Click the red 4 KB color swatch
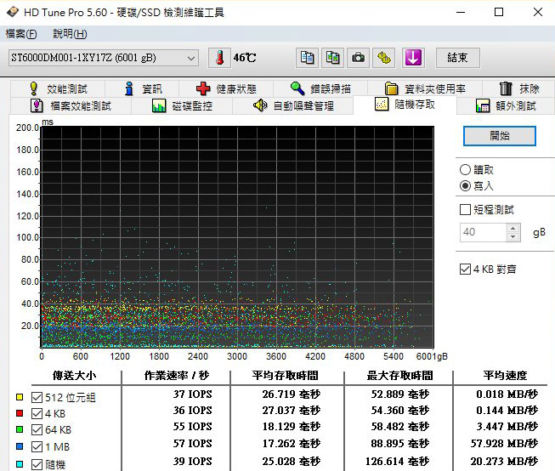The height and width of the screenshot is (471, 555). 20,412
